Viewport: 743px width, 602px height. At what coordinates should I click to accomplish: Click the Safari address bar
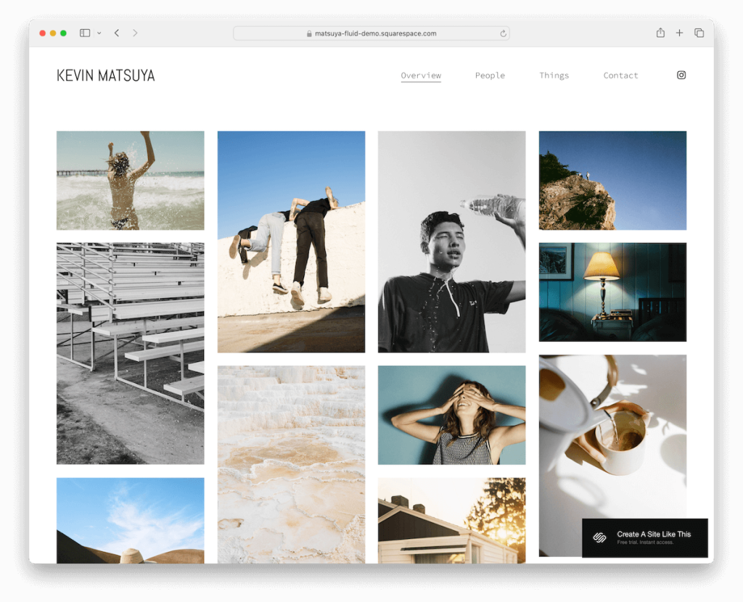point(371,33)
